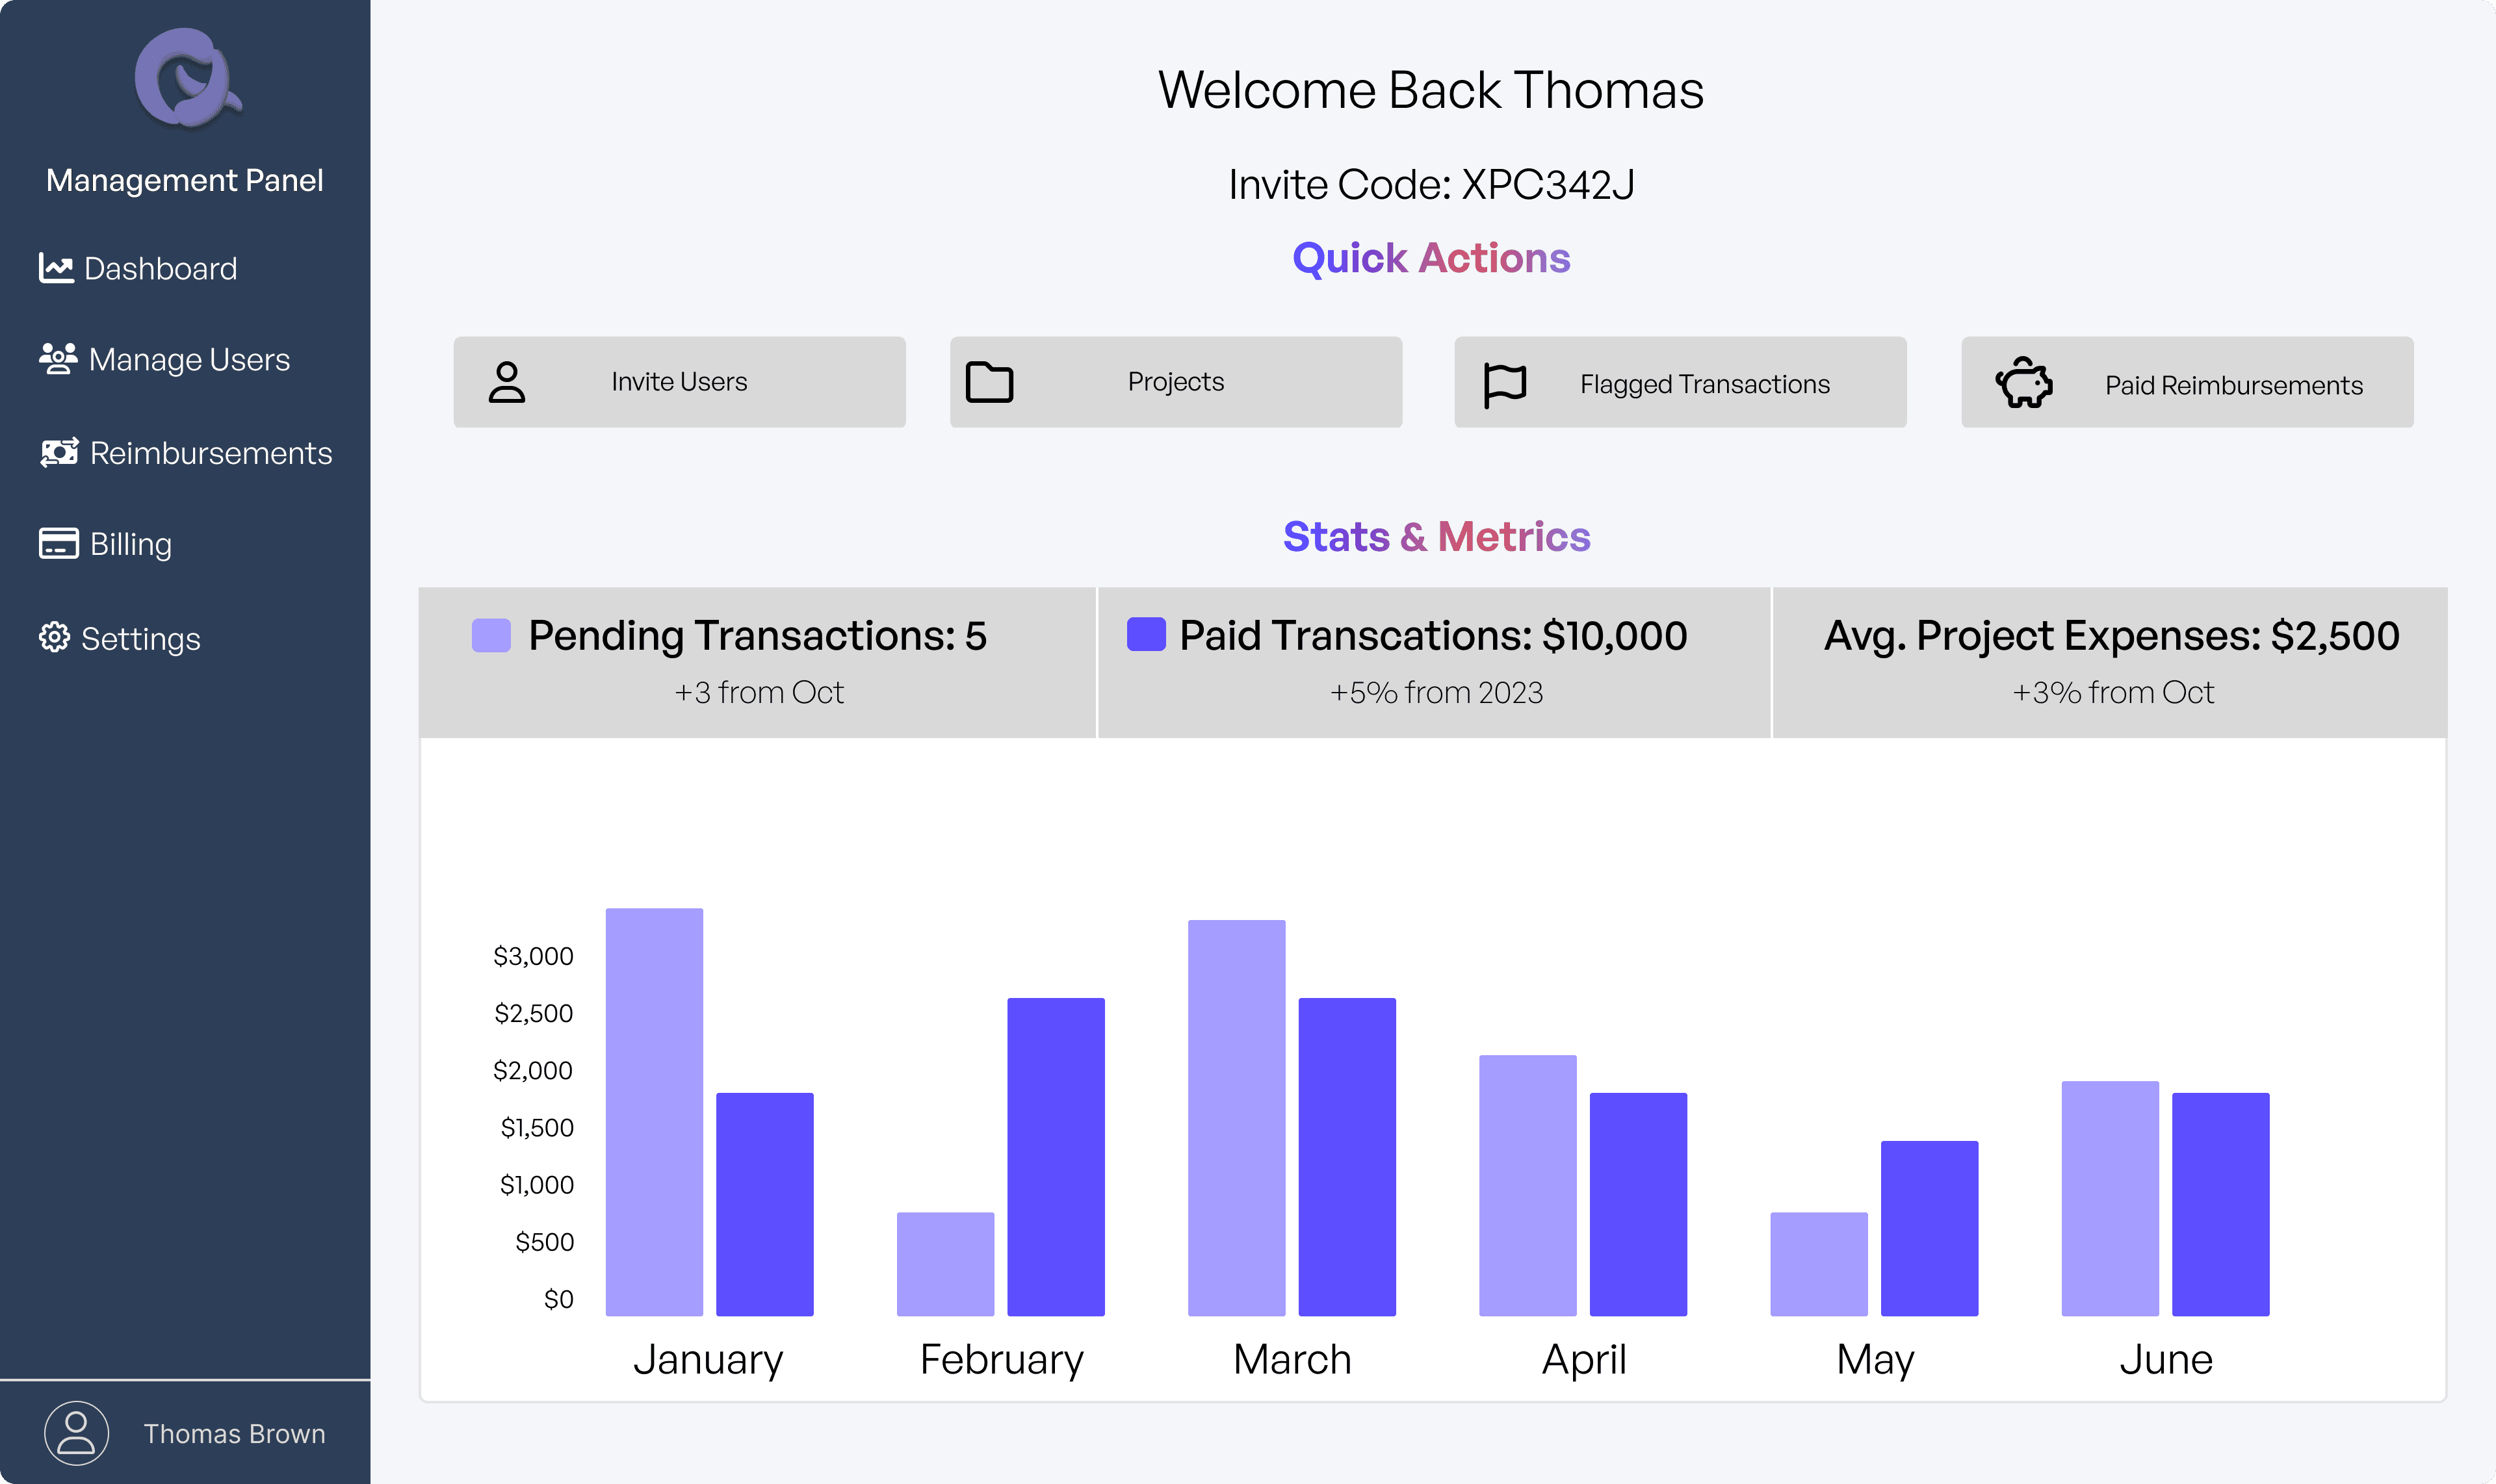
Task: Click the Dashboard chart icon
Action: (x=56, y=268)
